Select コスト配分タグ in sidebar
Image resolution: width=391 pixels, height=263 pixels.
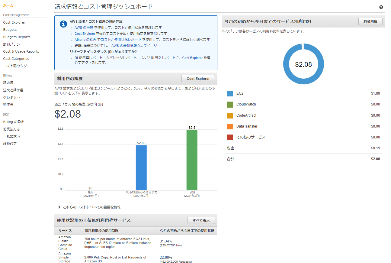pos(15,66)
